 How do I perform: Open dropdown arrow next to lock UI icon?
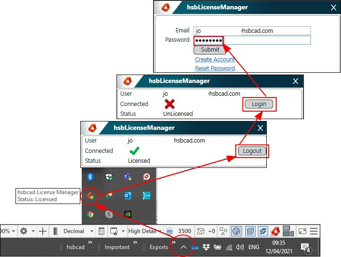tap(123, 231)
